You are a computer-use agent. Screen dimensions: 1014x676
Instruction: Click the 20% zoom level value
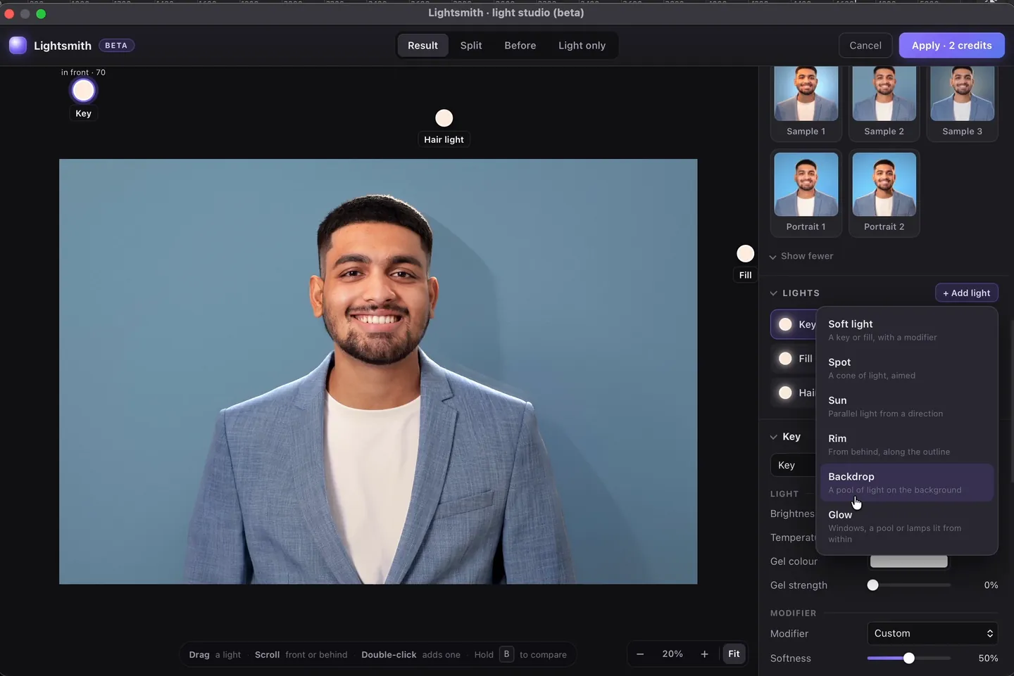[672, 654]
